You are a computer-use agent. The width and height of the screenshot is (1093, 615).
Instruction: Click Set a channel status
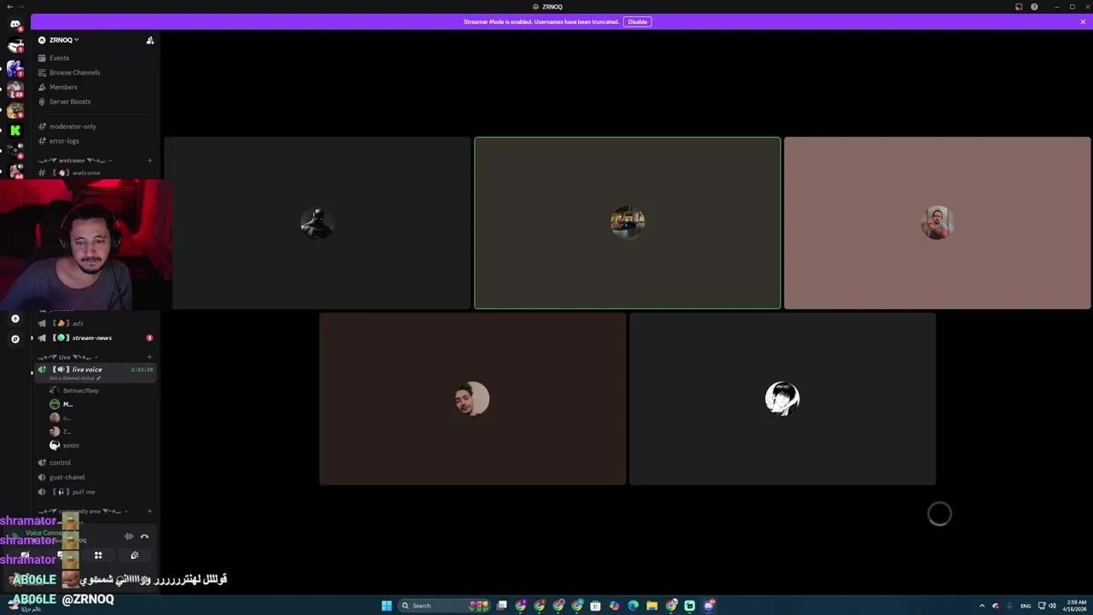[75, 378]
